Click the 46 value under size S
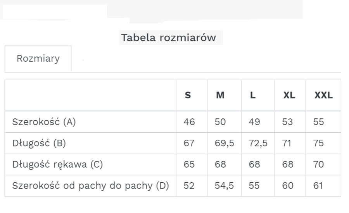349x213 pixels. tap(189, 122)
